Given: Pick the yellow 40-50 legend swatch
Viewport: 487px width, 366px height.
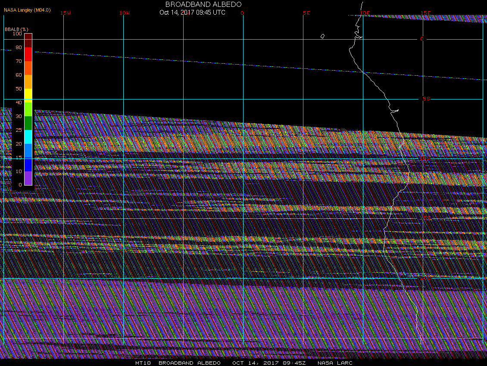Looking at the screenshot, I should [28, 96].
